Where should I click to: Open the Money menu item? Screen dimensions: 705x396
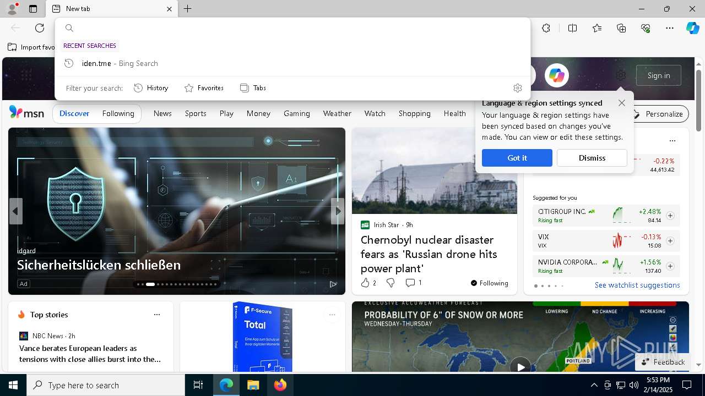click(258, 113)
